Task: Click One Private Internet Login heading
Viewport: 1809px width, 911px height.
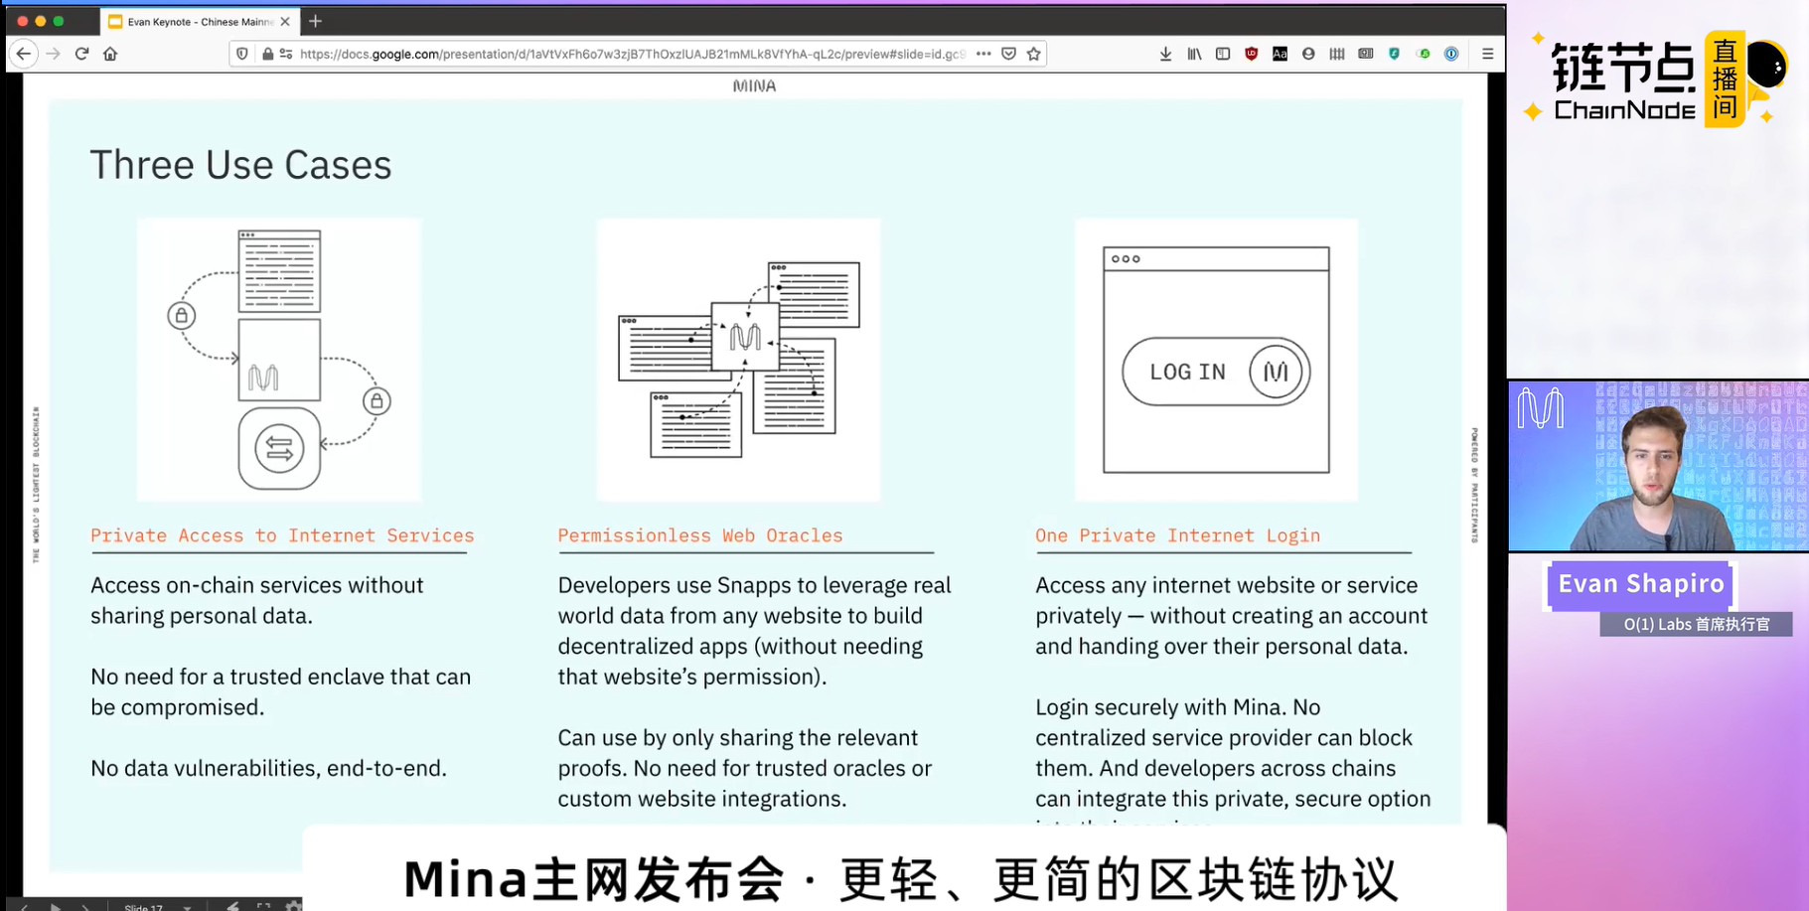Action: pos(1177,535)
